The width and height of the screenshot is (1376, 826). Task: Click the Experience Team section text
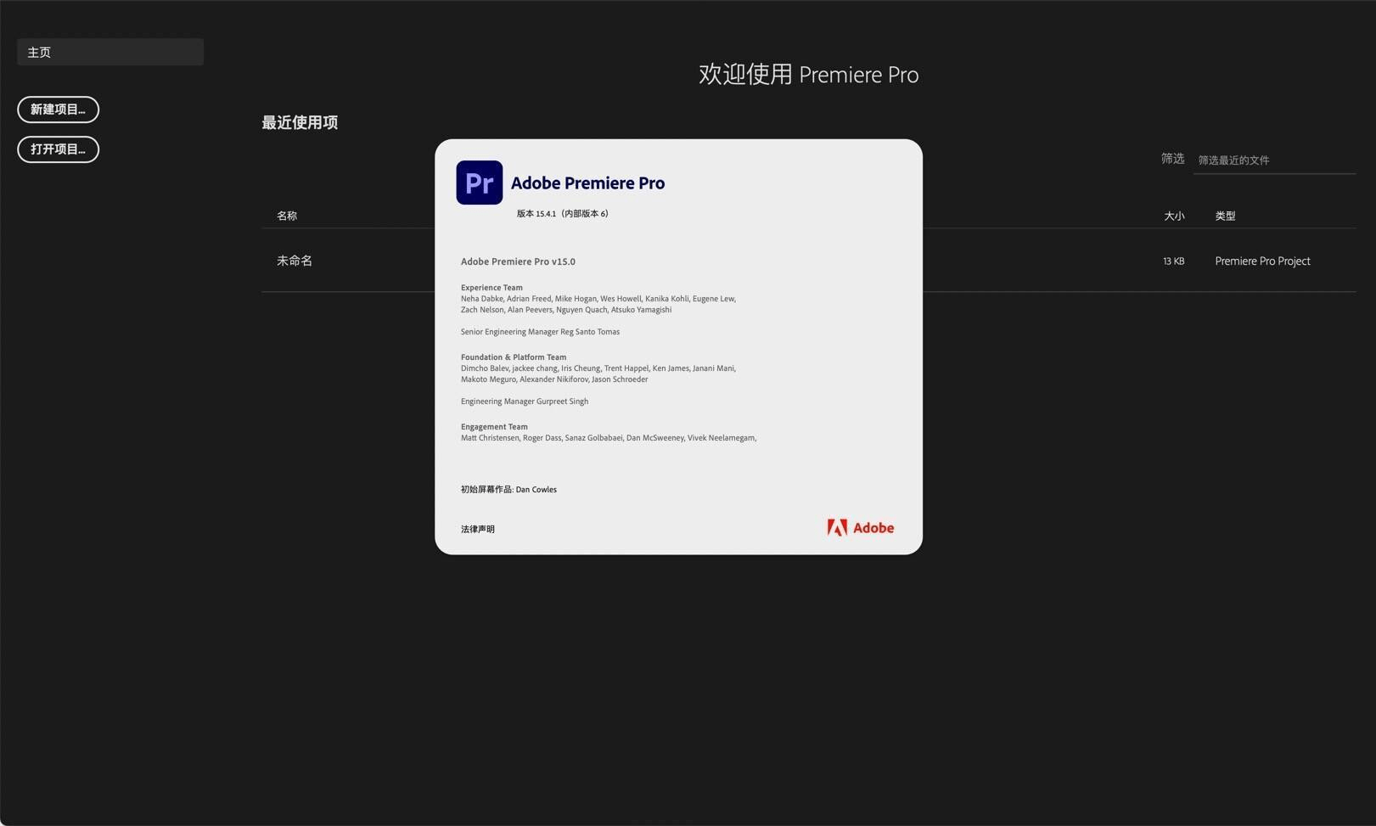pos(491,287)
